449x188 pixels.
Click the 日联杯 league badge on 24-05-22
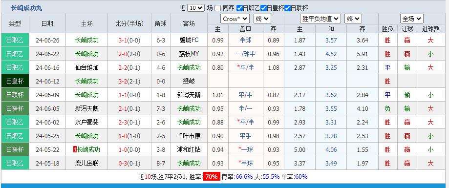(x=15, y=149)
